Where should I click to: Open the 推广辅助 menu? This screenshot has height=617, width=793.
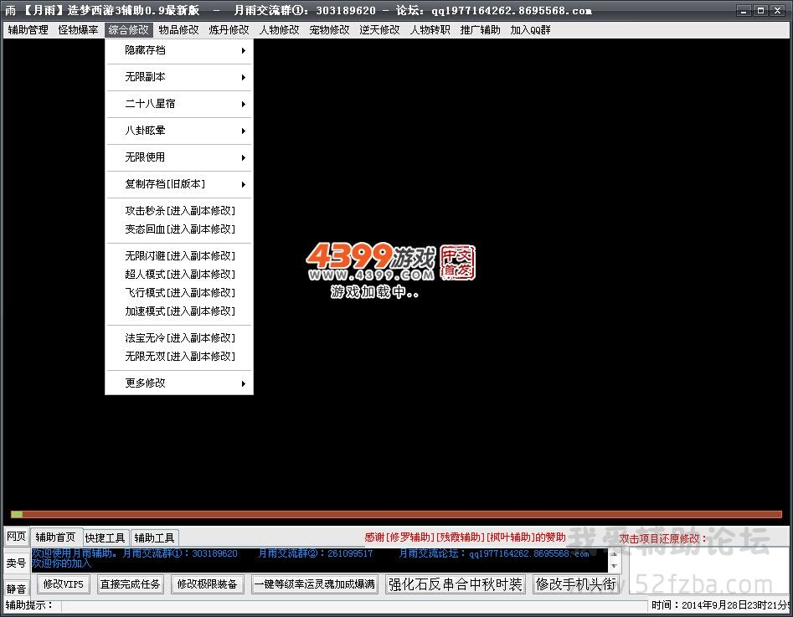coord(480,30)
